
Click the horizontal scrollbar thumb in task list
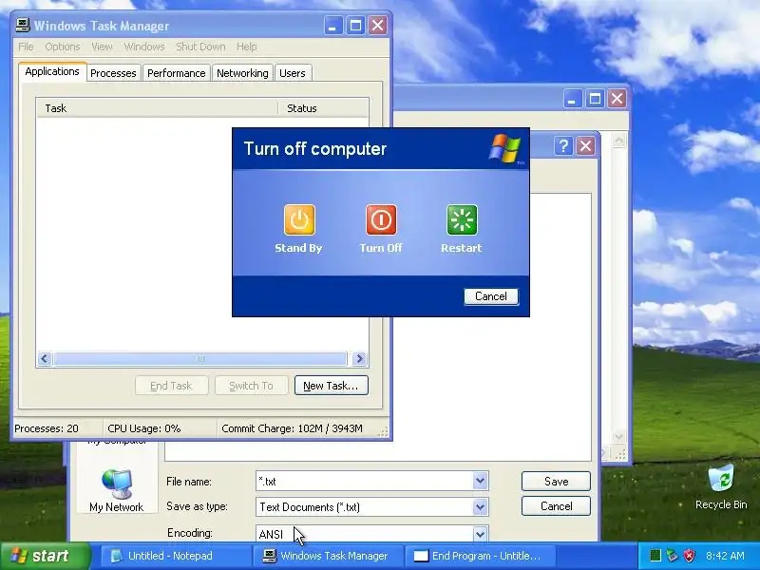[x=200, y=359]
